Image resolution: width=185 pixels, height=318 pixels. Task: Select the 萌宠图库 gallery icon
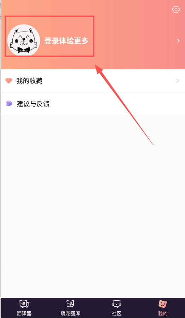70,304
